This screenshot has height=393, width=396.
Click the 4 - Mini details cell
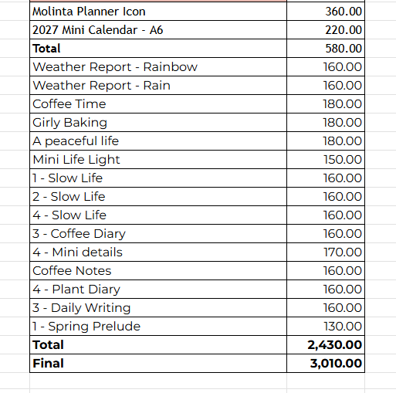[158, 252]
